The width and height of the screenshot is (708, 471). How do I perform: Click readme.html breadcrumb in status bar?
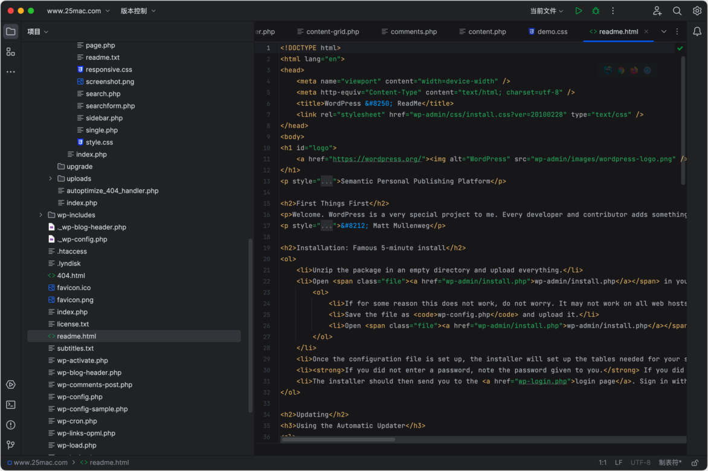105,463
